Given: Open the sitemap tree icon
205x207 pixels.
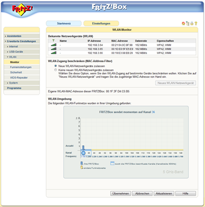Looking at the screenshot, I should click(x=188, y=24).
